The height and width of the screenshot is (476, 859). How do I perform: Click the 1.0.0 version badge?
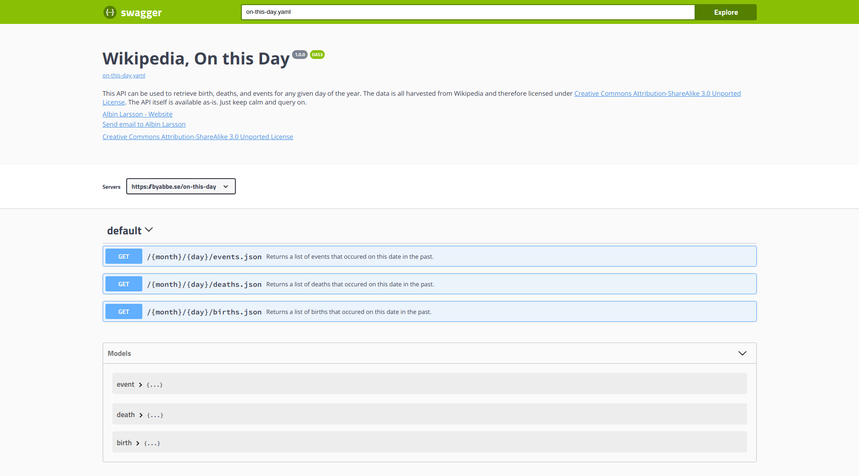tap(300, 55)
